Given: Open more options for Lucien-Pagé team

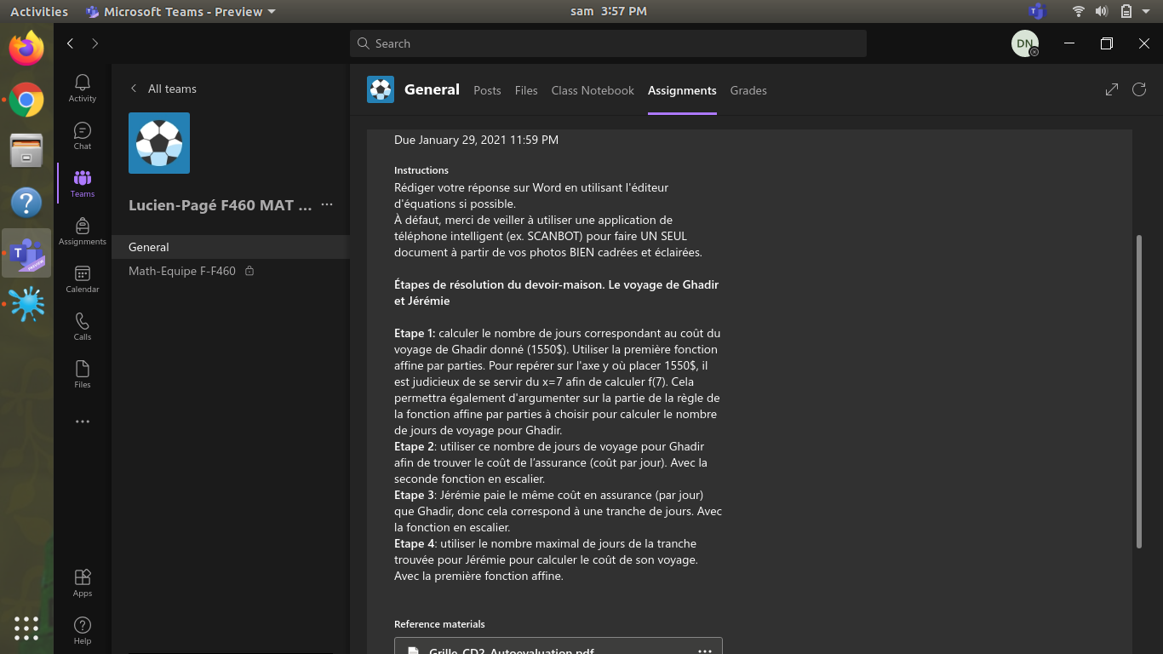Looking at the screenshot, I should 327,205.
